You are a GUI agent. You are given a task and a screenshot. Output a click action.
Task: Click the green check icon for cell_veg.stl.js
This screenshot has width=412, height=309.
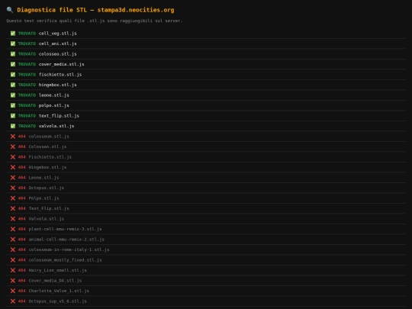(x=13, y=34)
